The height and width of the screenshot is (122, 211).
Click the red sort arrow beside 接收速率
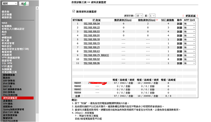157,20
